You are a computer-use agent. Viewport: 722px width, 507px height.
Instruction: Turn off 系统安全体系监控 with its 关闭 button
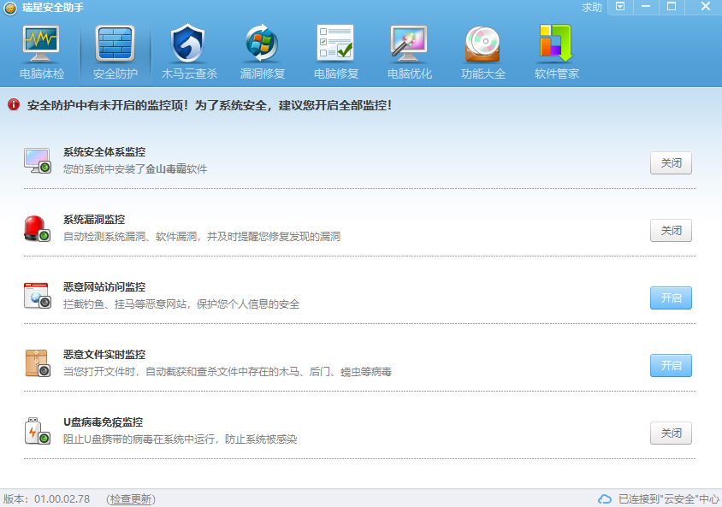[x=671, y=163]
